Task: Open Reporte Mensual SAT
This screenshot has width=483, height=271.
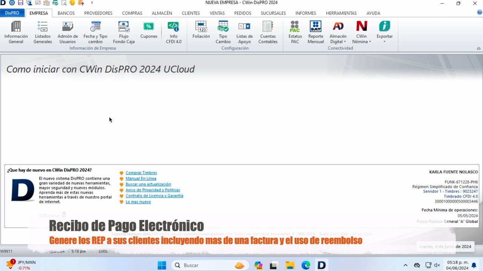Action: [315, 32]
